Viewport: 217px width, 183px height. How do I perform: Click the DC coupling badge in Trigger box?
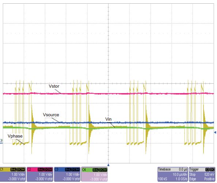212,169
